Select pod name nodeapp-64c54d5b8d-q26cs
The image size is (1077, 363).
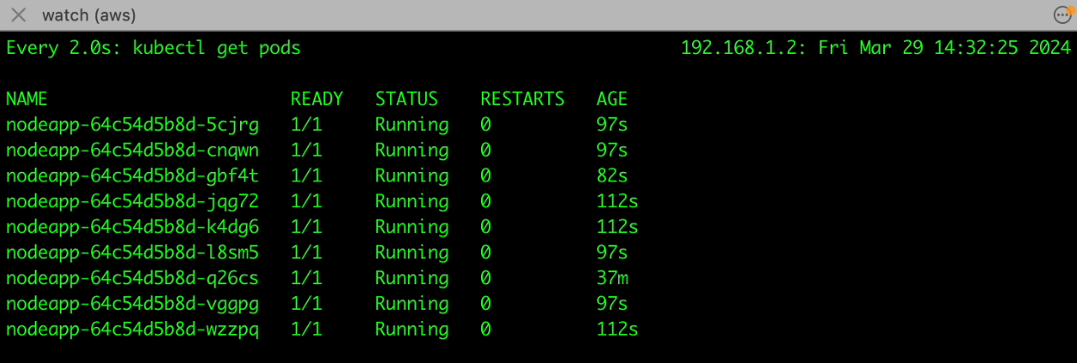click(132, 279)
